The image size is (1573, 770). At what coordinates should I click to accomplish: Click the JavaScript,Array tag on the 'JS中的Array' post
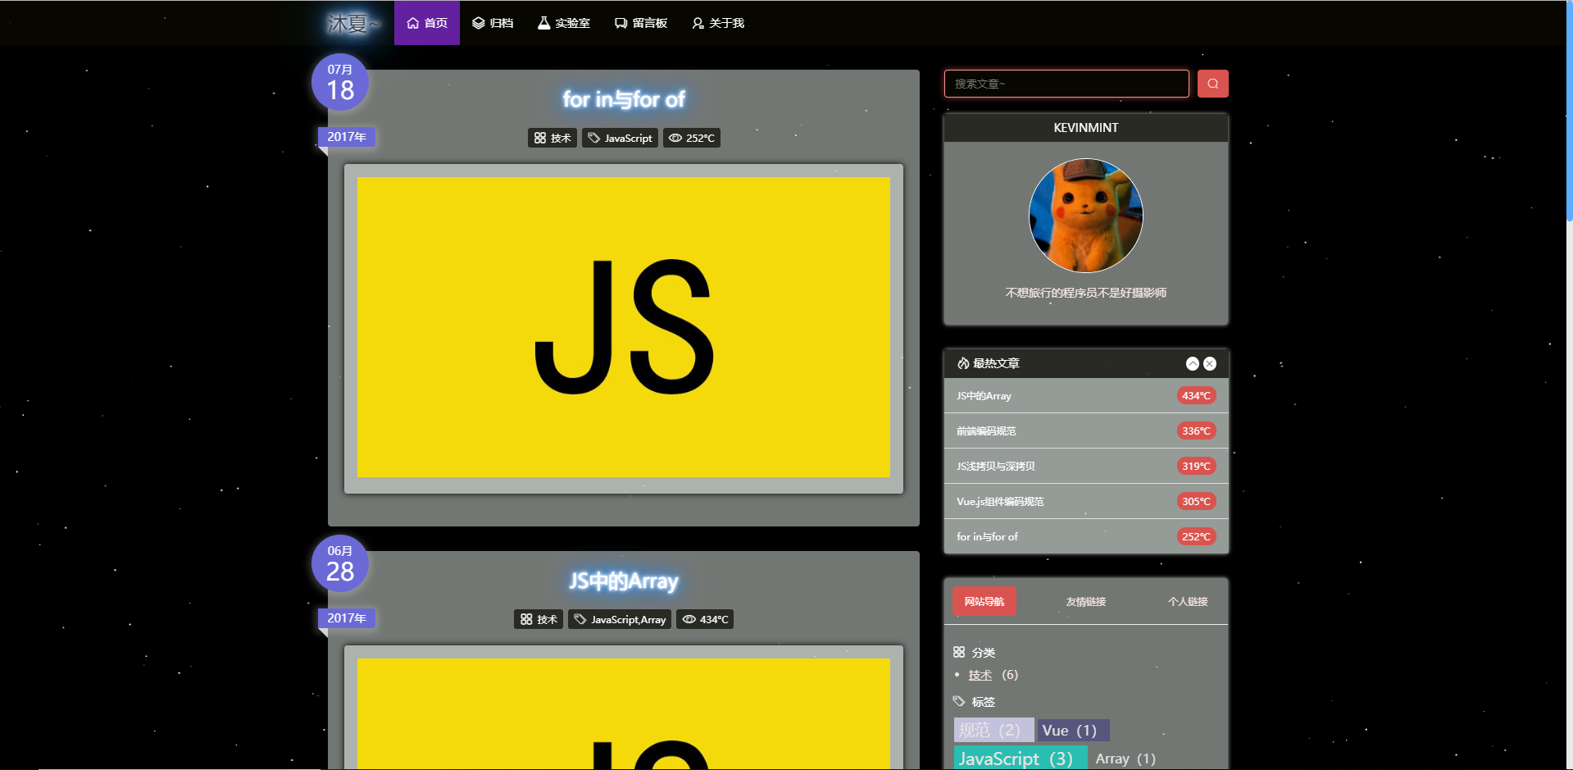point(620,619)
